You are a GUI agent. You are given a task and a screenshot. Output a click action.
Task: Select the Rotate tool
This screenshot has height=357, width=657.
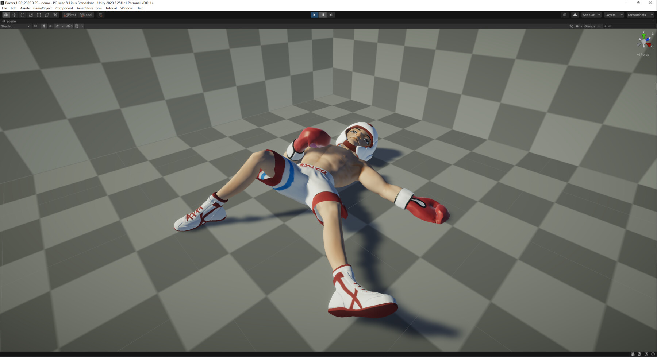tap(22, 15)
